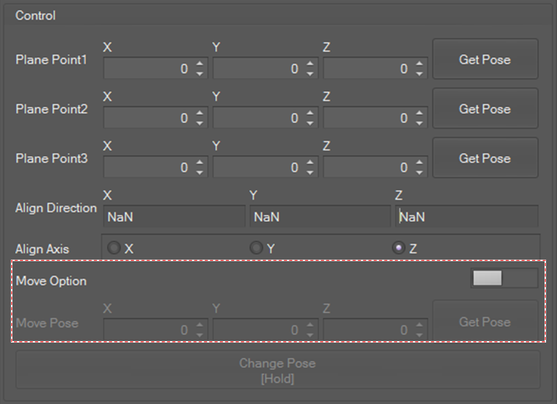This screenshot has width=557, height=404.
Task: Choose the Z Align Axis radio button
Action: 398,248
